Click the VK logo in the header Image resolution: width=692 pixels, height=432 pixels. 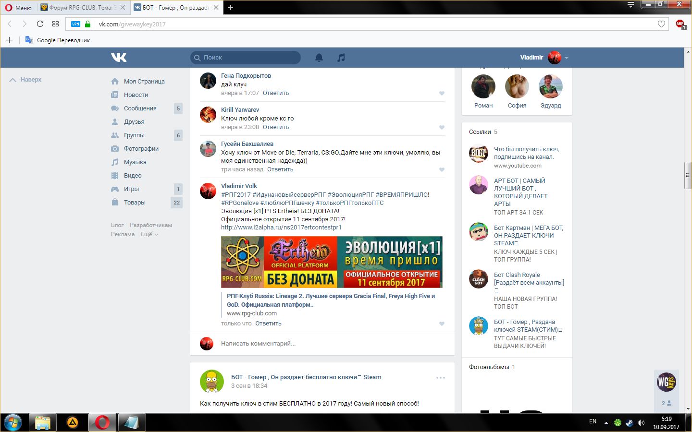tap(119, 57)
